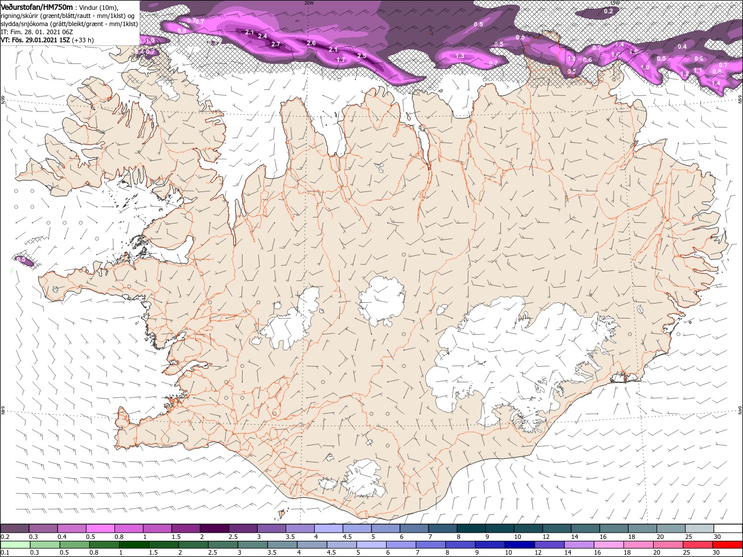
Task: Click the 1.1 snowfall value on map
Action: click(698, 71)
